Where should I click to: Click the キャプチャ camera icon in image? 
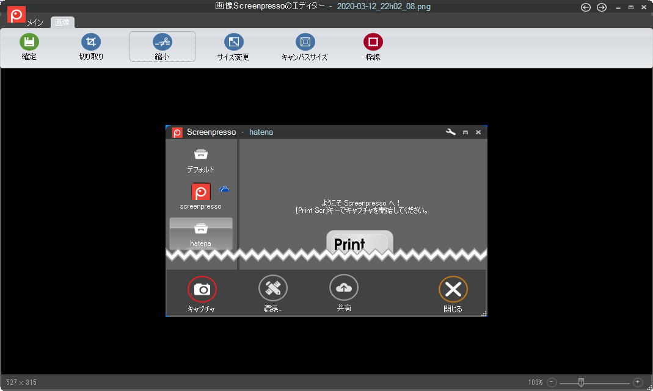pos(202,289)
